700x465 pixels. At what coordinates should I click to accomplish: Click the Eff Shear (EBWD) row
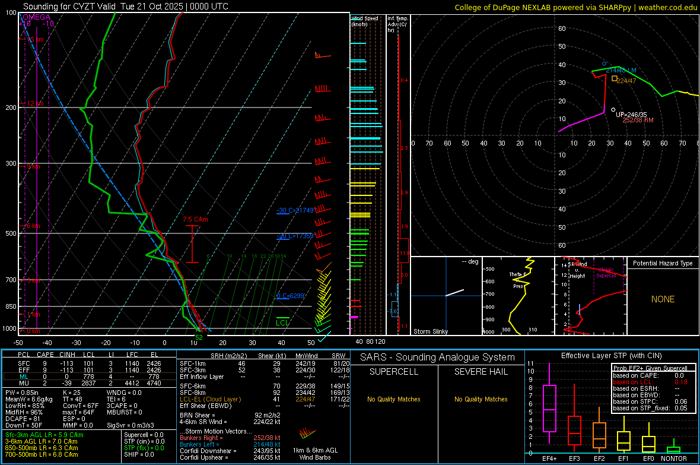pos(265,406)
